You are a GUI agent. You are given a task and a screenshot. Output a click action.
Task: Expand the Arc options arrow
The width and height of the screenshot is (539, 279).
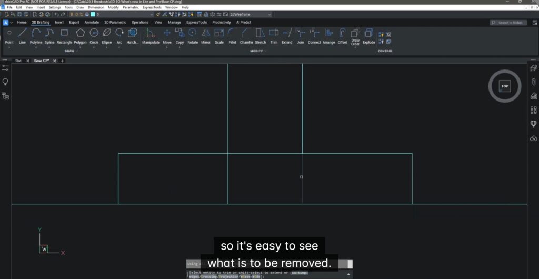tap(119, 47)
